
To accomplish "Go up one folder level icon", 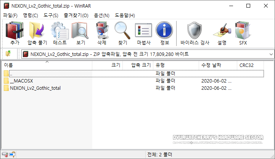I will pyautogui.click(x=8, y=54).
